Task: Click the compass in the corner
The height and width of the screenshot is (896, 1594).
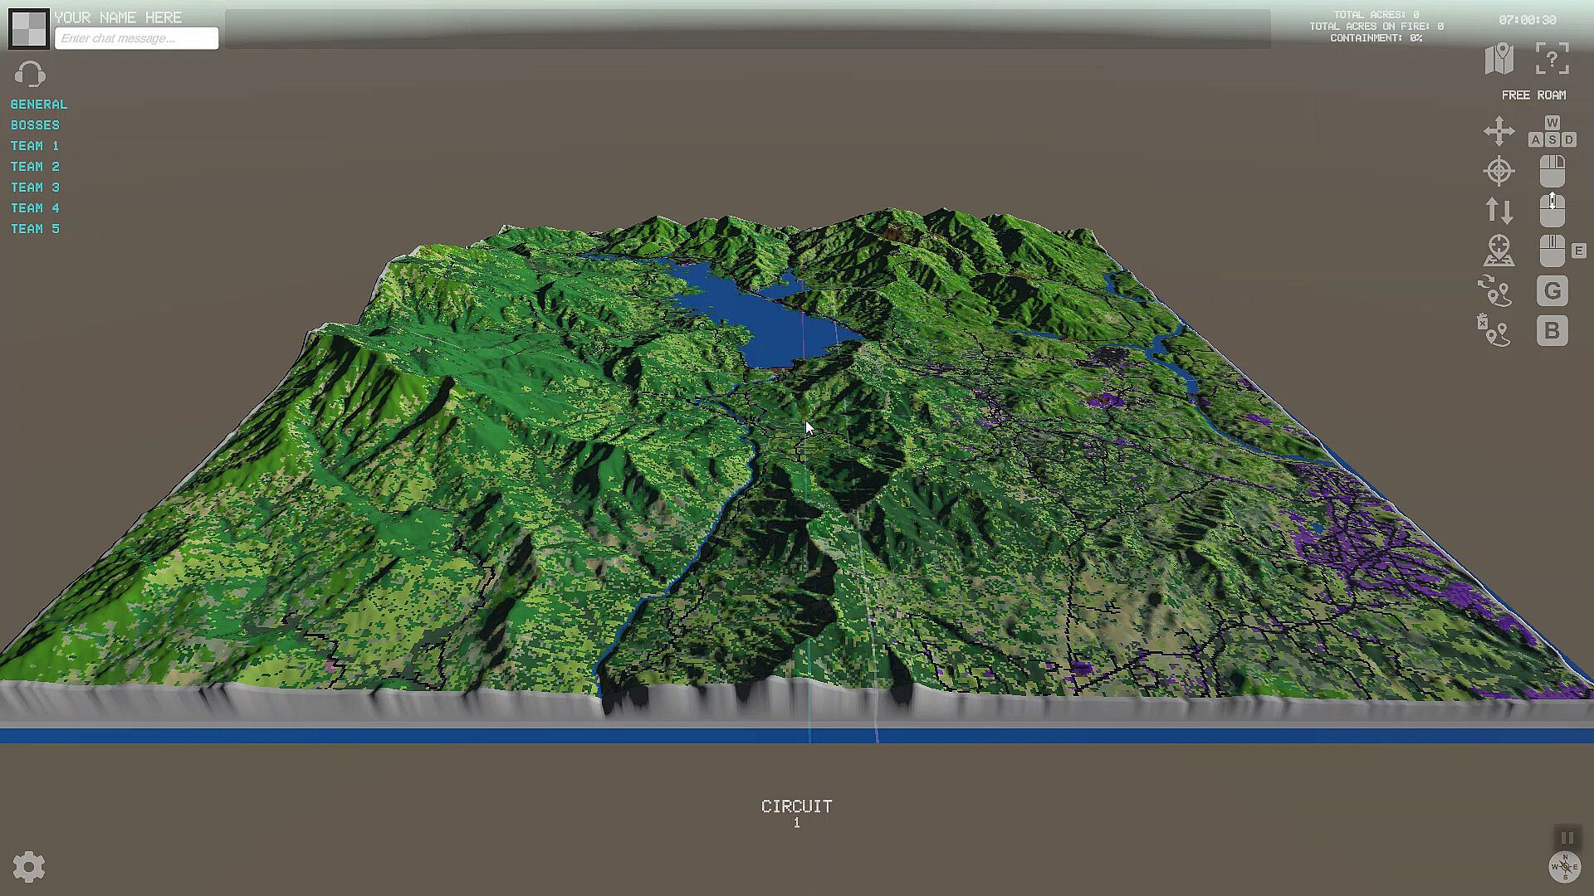Action: pos(1565,866)
